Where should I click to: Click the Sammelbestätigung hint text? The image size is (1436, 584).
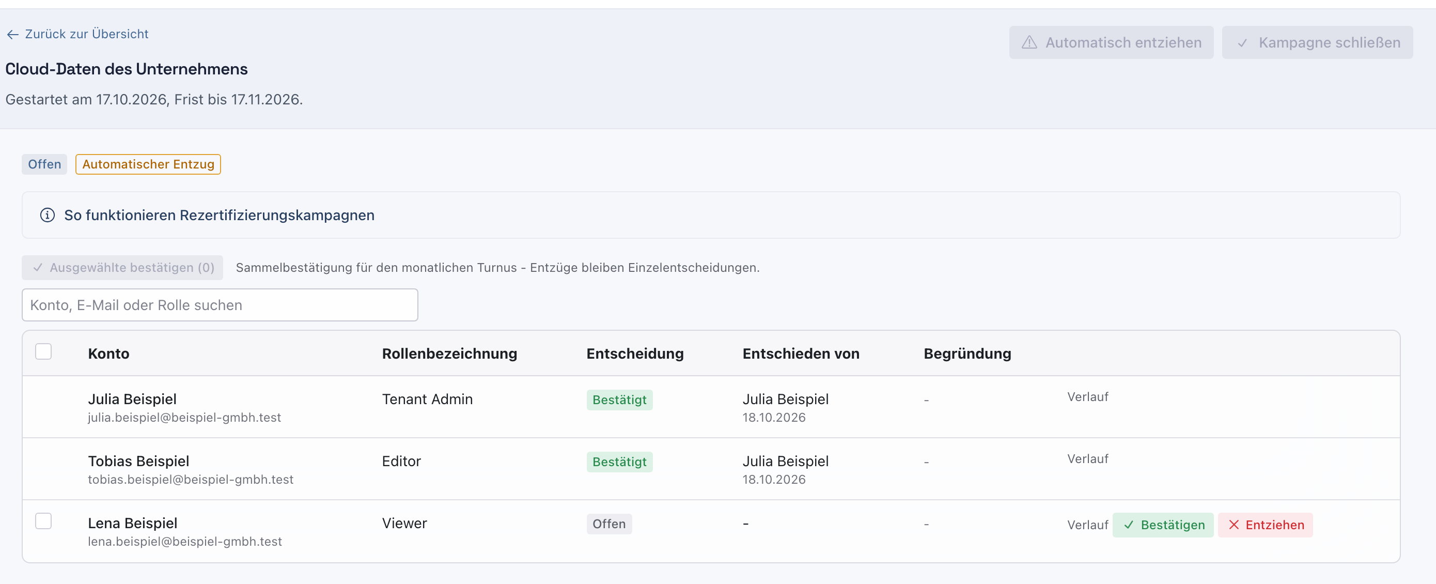click(497, 268)
